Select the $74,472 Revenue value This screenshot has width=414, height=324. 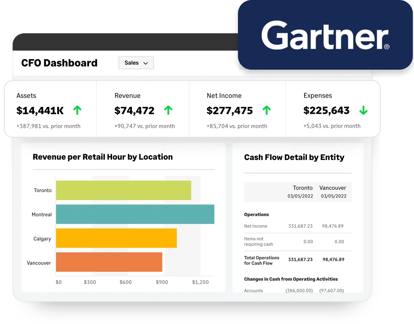tap(134, 111)
